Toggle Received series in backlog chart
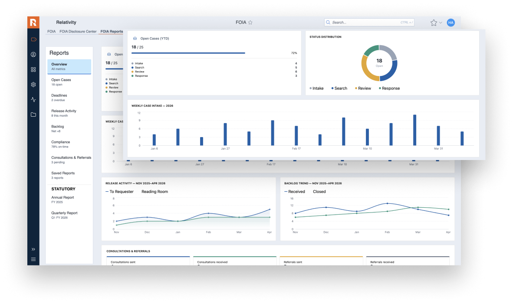The width and height of the screenshot is (513, 304). pyautogui.click(x=294, y=192)
